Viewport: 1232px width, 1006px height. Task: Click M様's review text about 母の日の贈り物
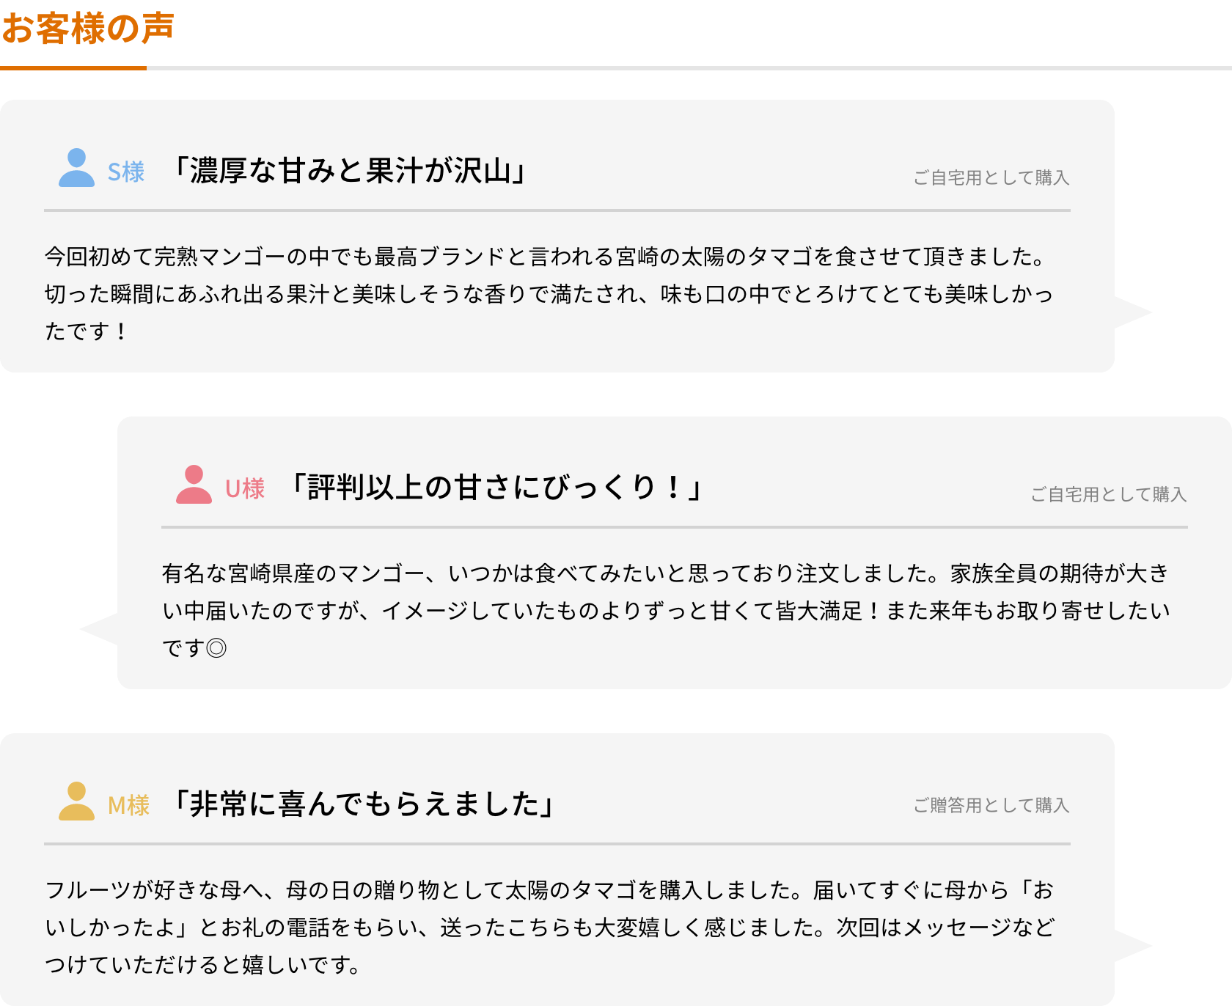coord(550,928)
